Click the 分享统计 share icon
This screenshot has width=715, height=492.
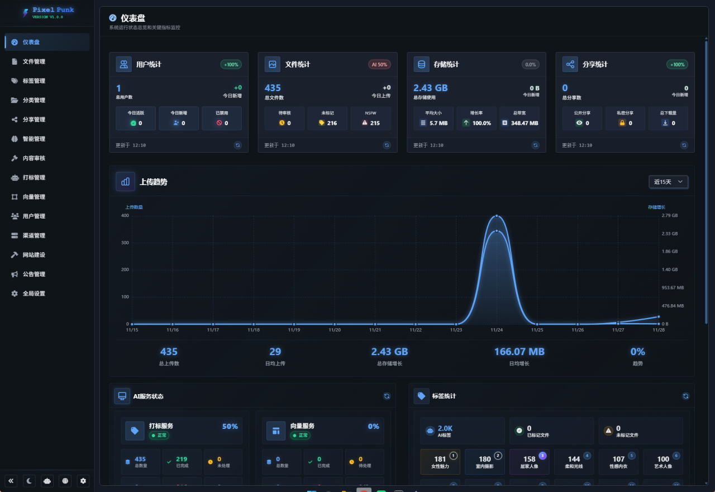[570, 64]
